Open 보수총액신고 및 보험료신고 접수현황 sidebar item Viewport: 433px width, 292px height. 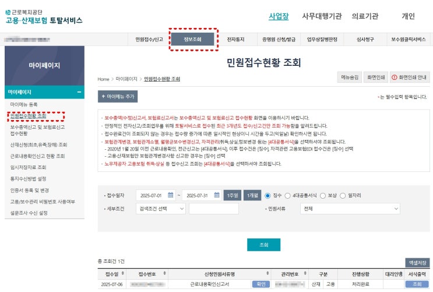[x=37, y=130]
